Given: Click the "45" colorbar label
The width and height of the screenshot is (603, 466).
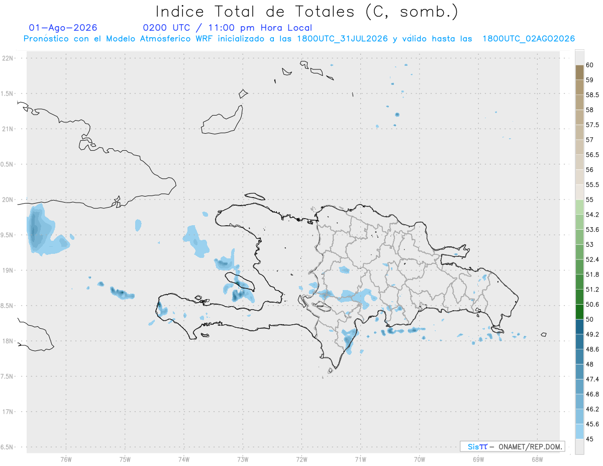Looking at the screenshot, I should coord(589,439).
